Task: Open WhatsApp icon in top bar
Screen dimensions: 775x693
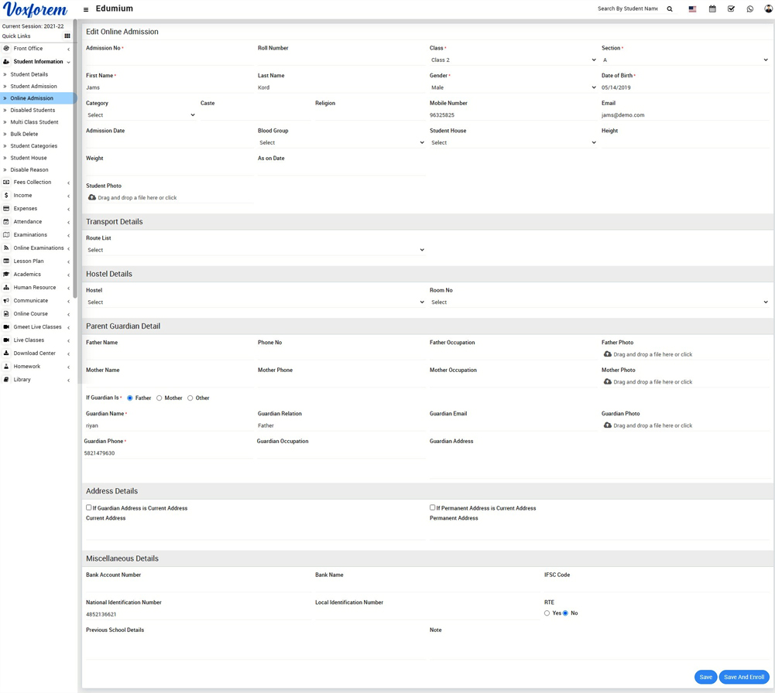Action: (x=749, y=9)
